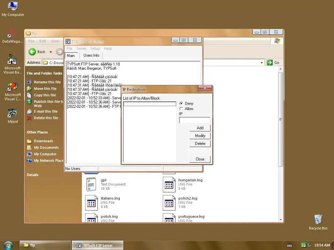Viewport: 334px width, 250px height.
Task: Click My Network Places icon in sidebar
Action: pos(29,160)
